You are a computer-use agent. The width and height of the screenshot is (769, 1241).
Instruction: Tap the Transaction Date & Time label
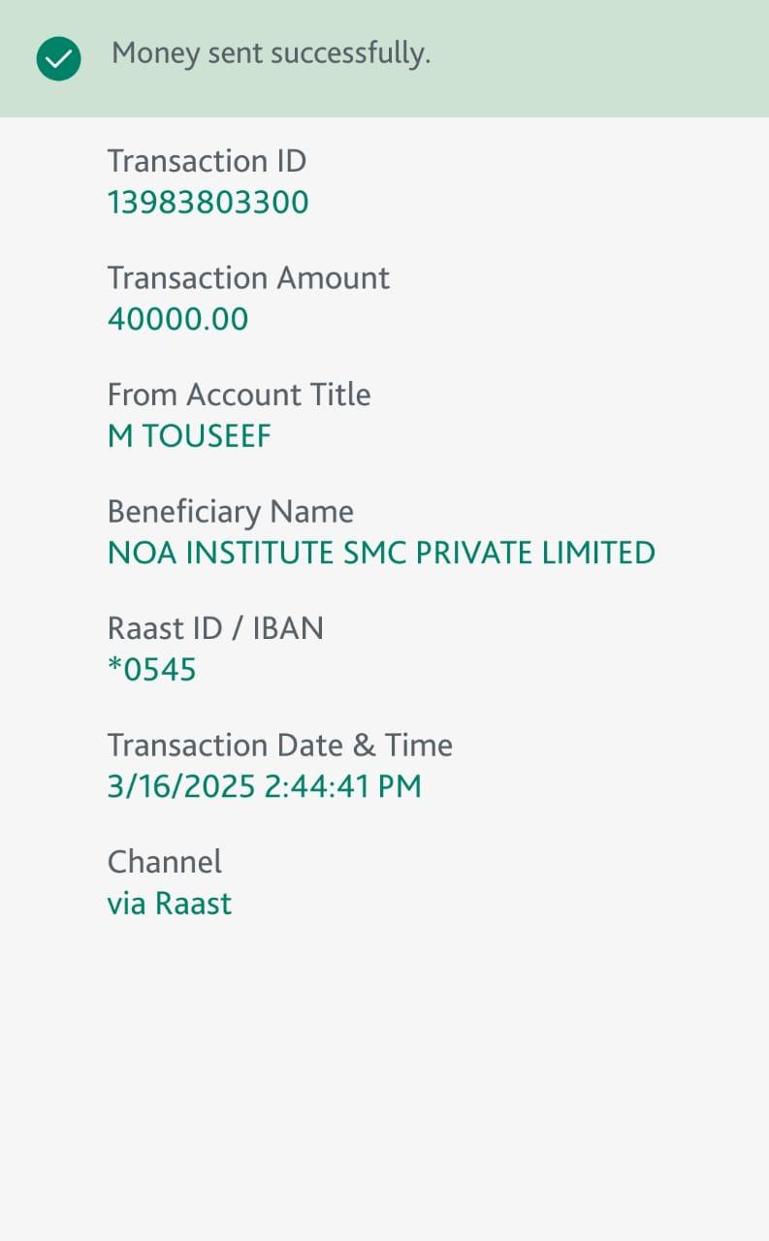click(279, 746)
